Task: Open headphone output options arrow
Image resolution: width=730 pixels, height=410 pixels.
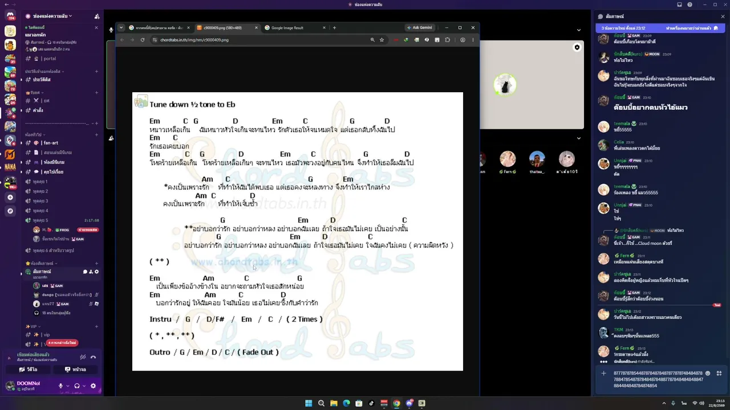Action: tap(84, 386)
